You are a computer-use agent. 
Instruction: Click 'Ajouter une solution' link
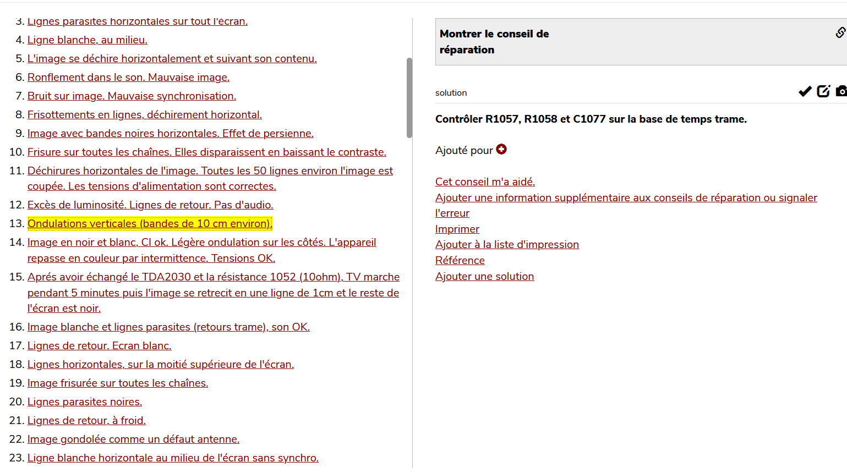click(x=484, y=276)
